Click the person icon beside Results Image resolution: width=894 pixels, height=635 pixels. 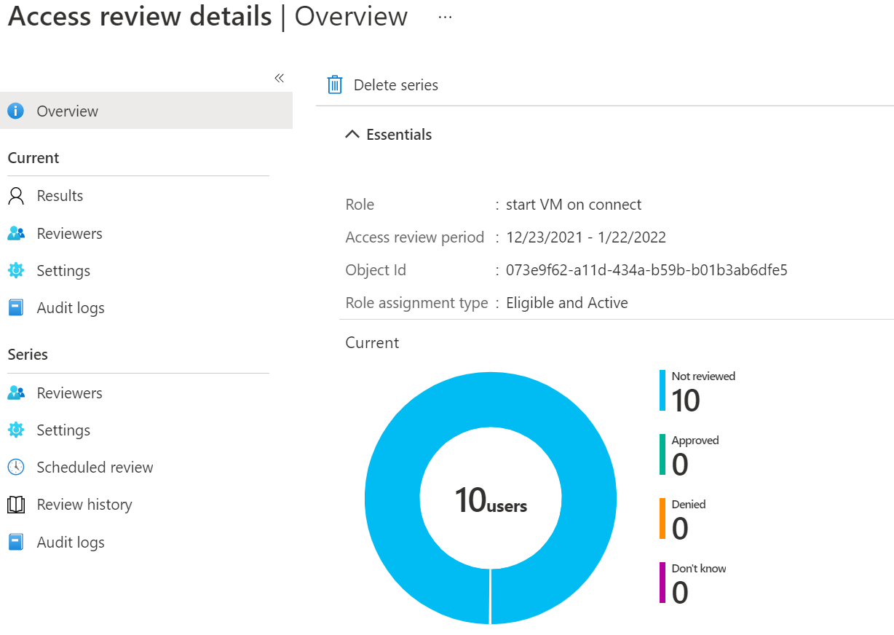tap(16, 196)
